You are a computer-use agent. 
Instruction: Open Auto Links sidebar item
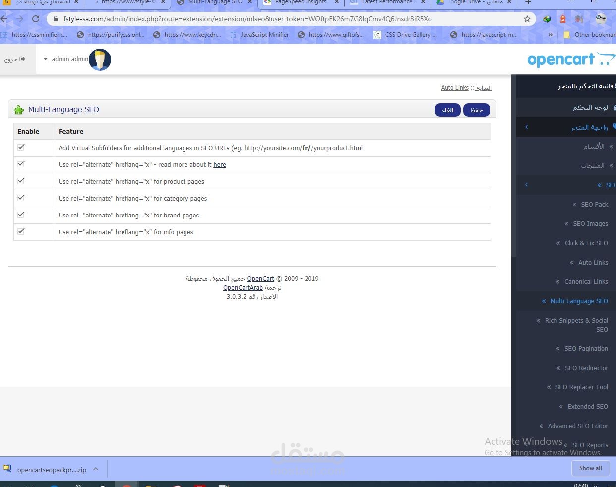pyautogui.click(x=593, y=262)
